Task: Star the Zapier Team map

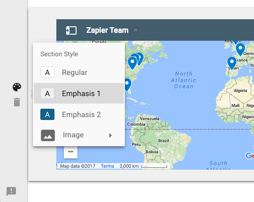Action: coord(135,30)
